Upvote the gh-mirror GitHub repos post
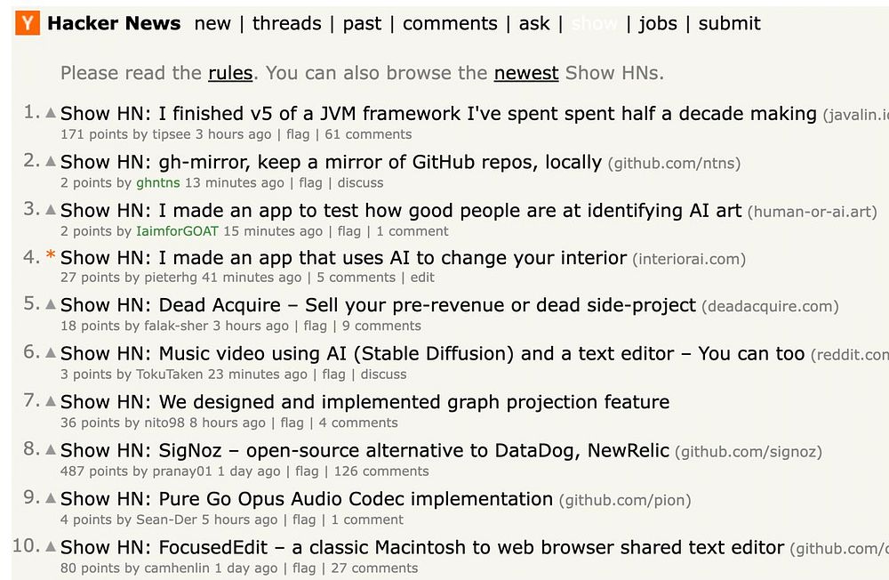The width and height of the screenshot is (889, 580). [51, 162]
